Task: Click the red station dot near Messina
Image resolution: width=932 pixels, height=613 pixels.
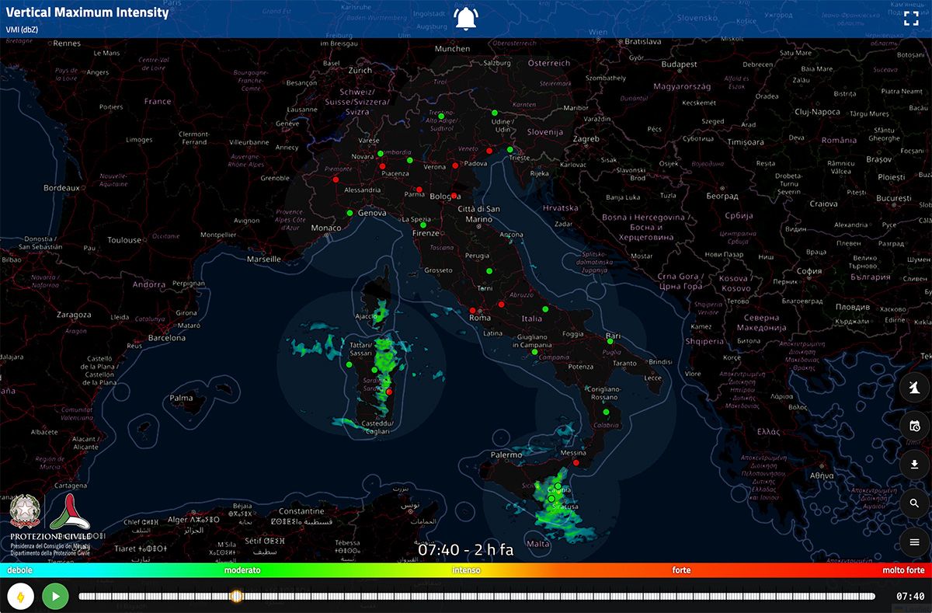Action: point(576,462)
